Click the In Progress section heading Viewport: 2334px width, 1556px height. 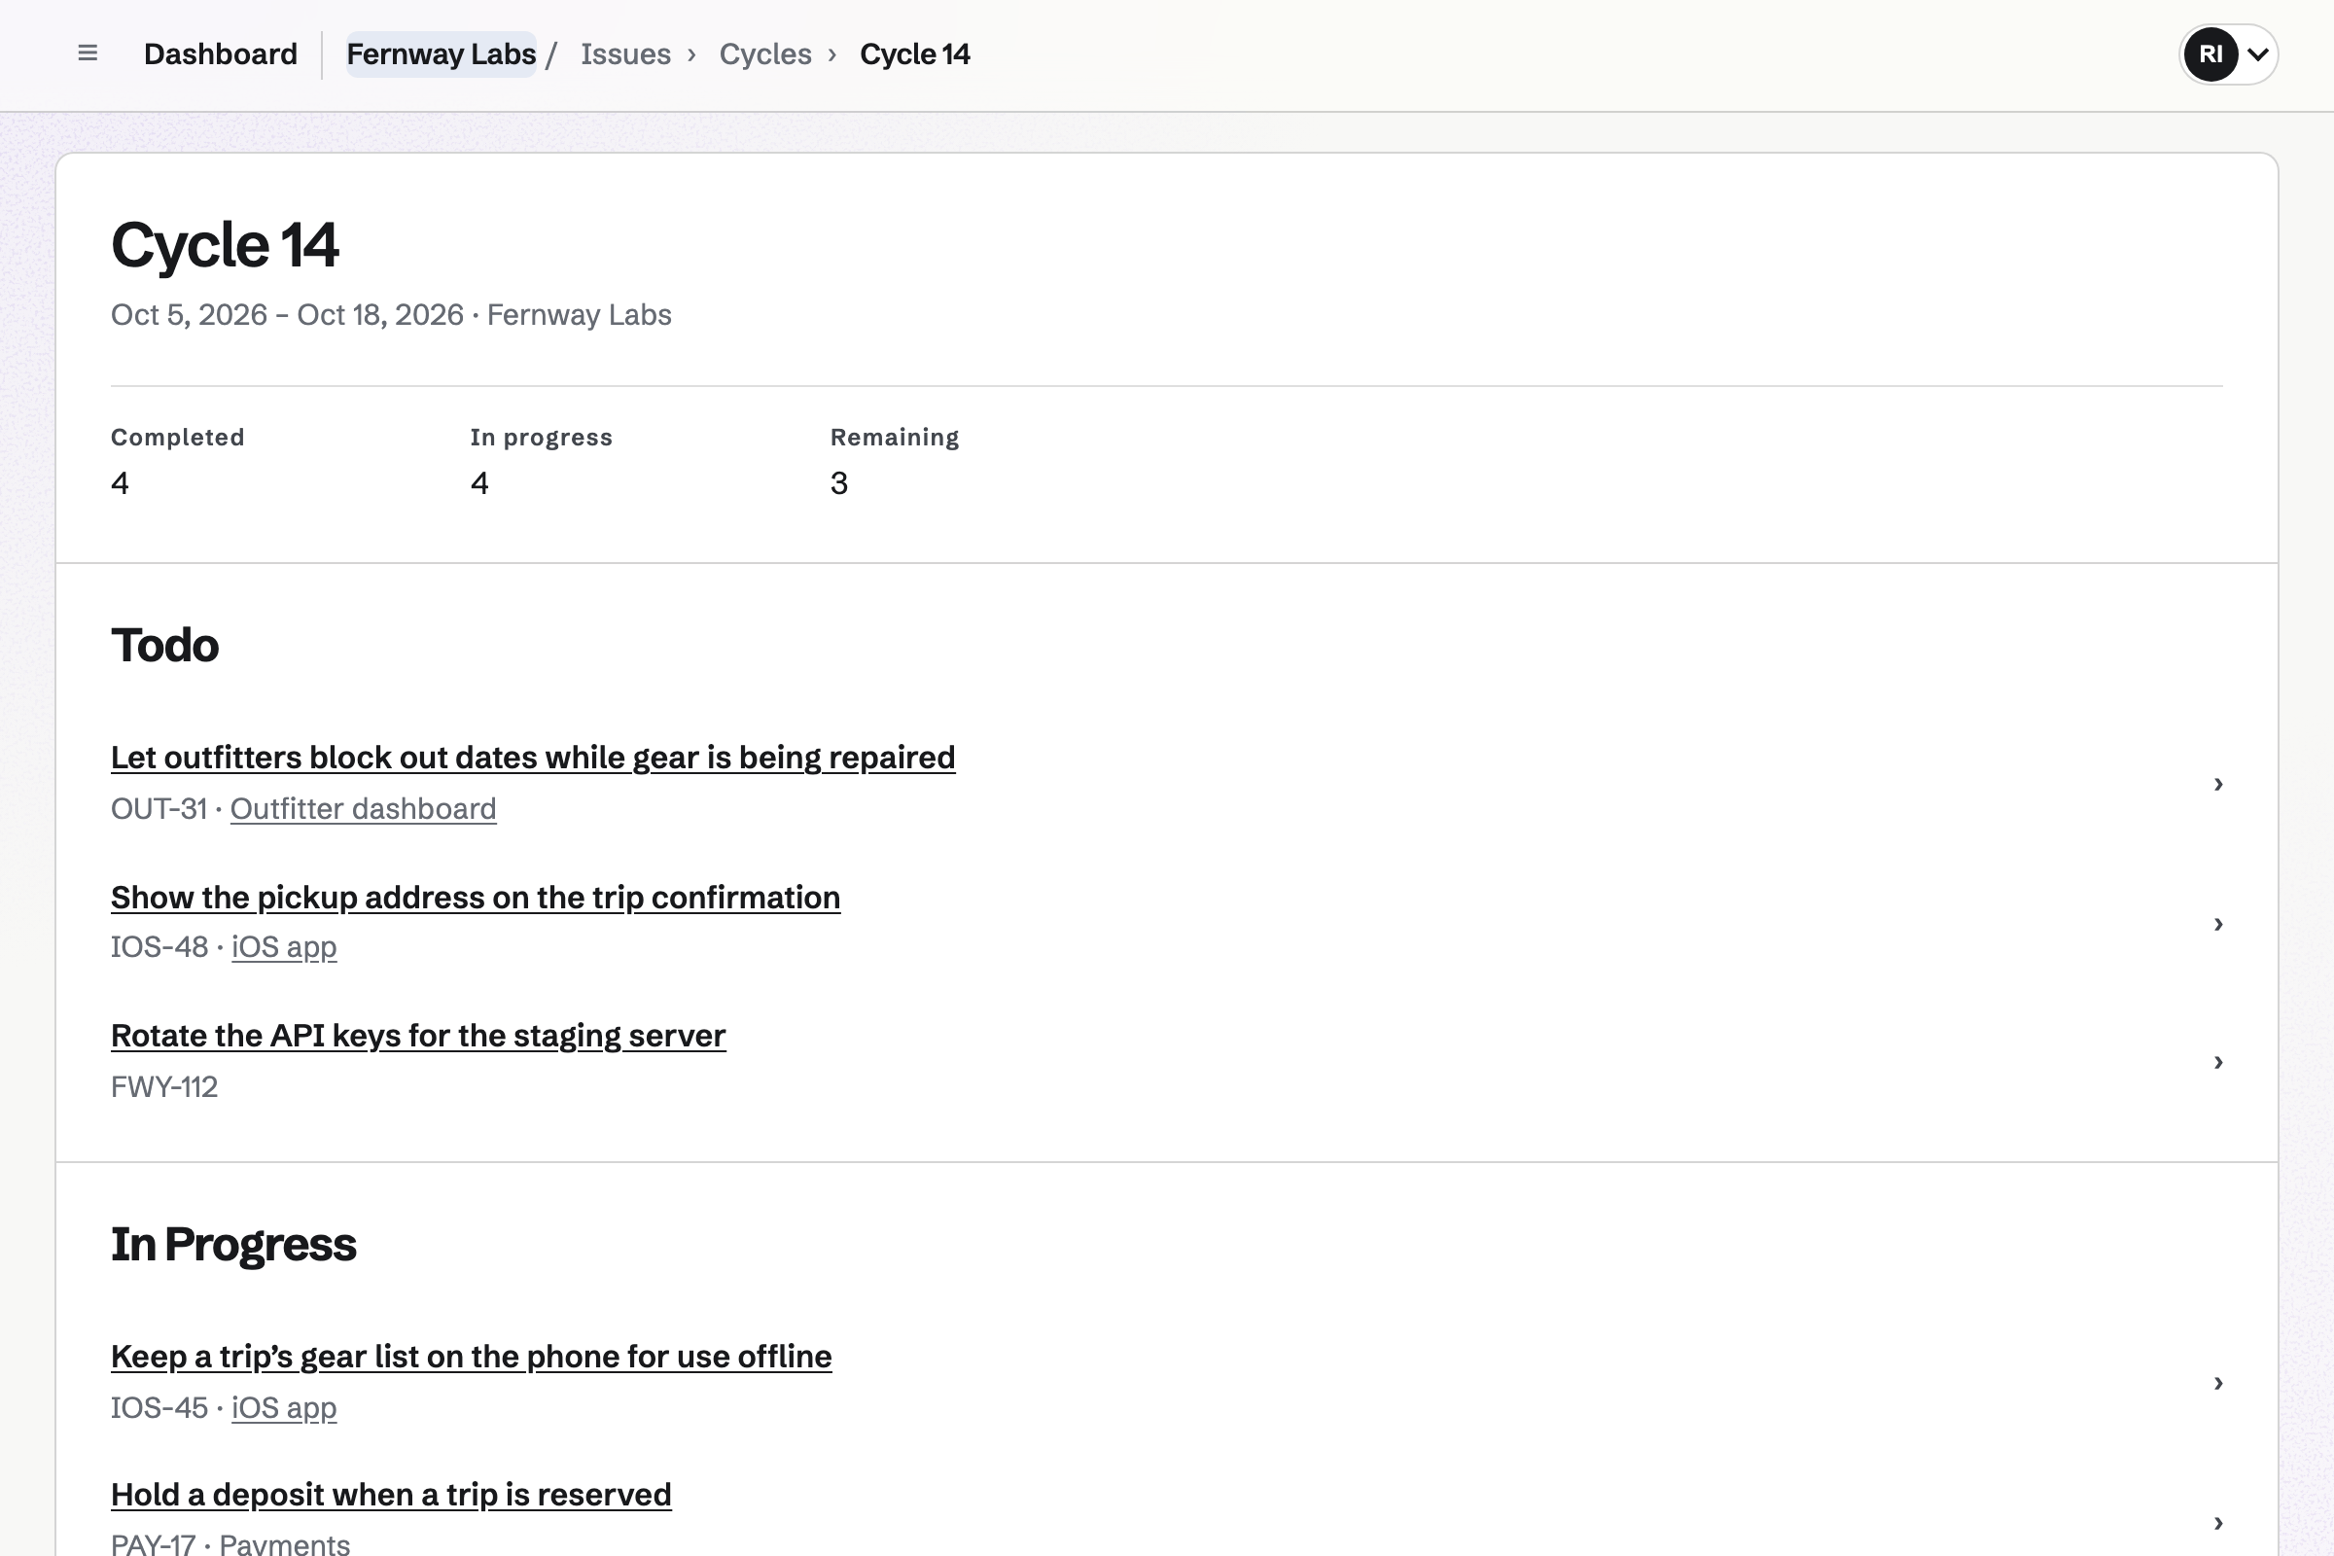[233, 1245]
